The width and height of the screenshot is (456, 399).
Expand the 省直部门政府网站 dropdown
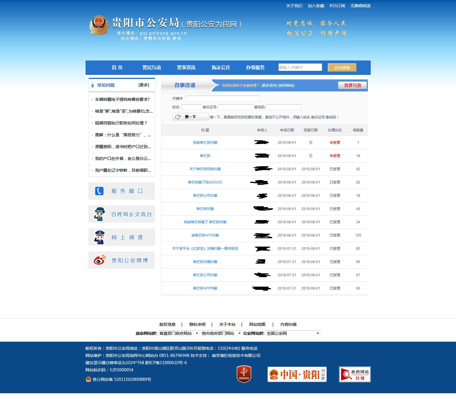pyautogui.click(x=179, y=333)
